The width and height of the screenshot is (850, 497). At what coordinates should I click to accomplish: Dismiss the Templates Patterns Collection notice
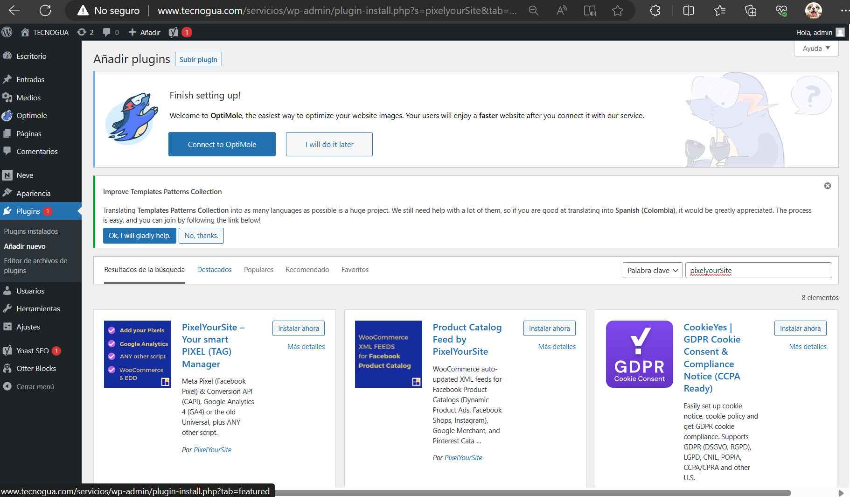[828, 186]
